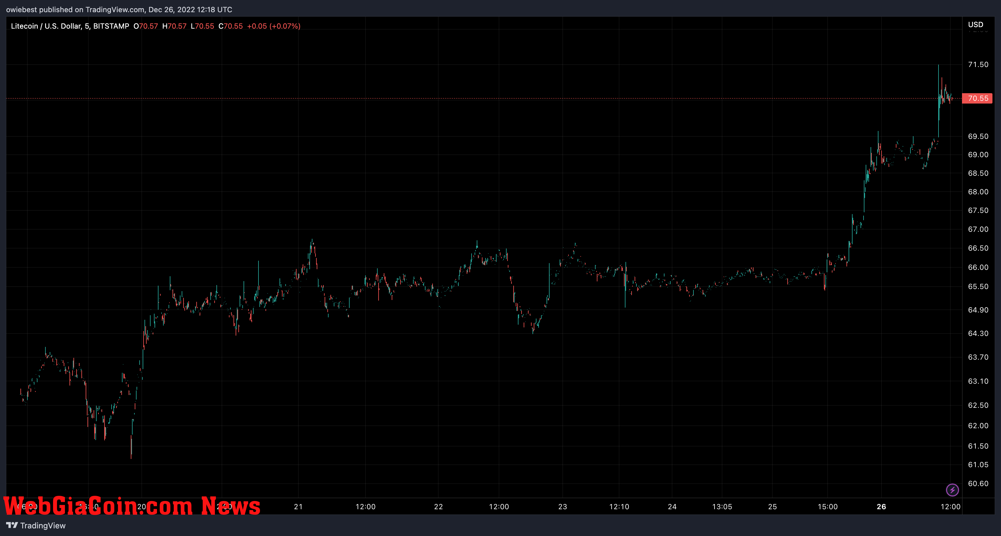Click the 25 date label on time axis
This screenshot has width=1001, height=536.
(x=772, y=506)
